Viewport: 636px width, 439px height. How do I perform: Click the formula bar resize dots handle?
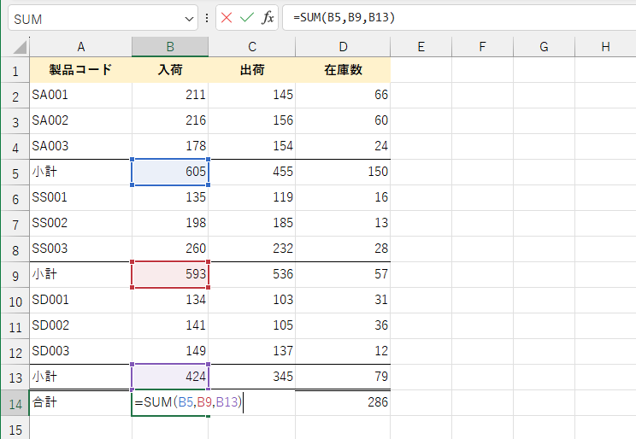[x=207, y=18]
